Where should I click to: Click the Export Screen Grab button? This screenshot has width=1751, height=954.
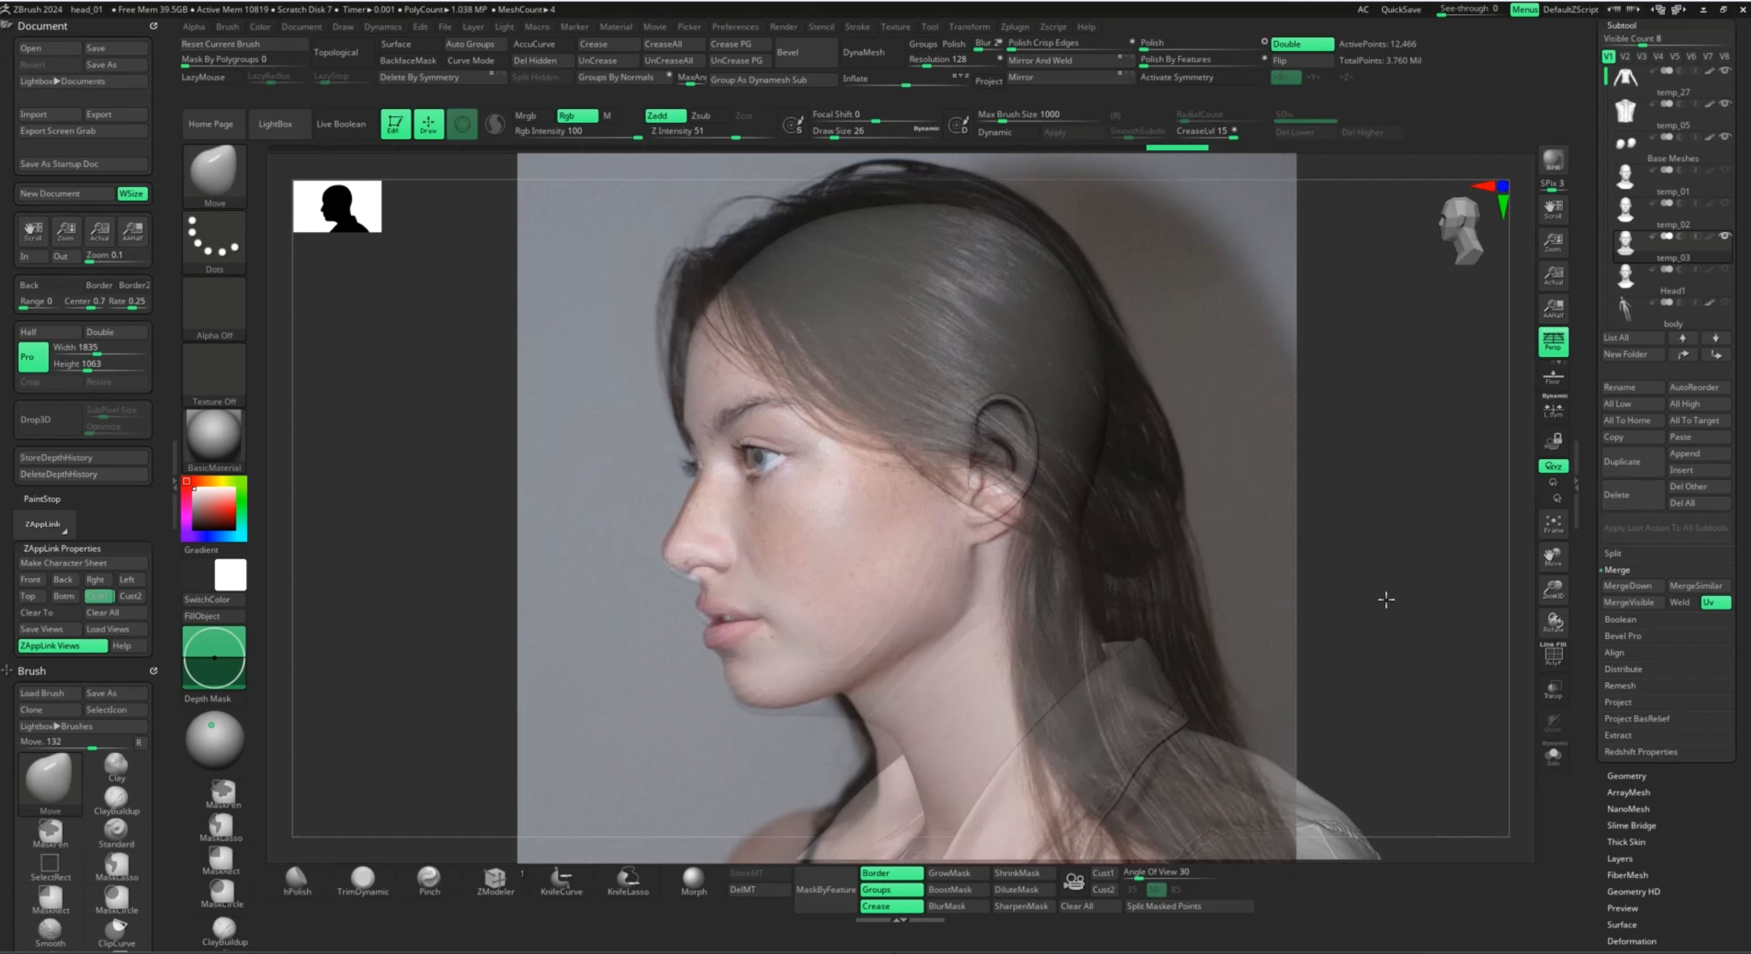pyautogui.click(x=82, y=130)
